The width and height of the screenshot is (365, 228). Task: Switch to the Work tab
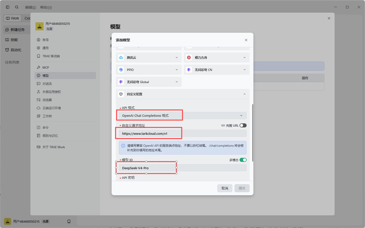12,18
